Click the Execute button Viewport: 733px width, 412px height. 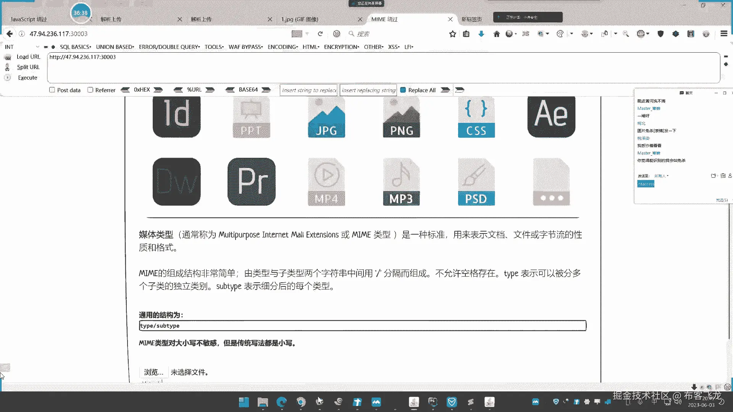27,77
